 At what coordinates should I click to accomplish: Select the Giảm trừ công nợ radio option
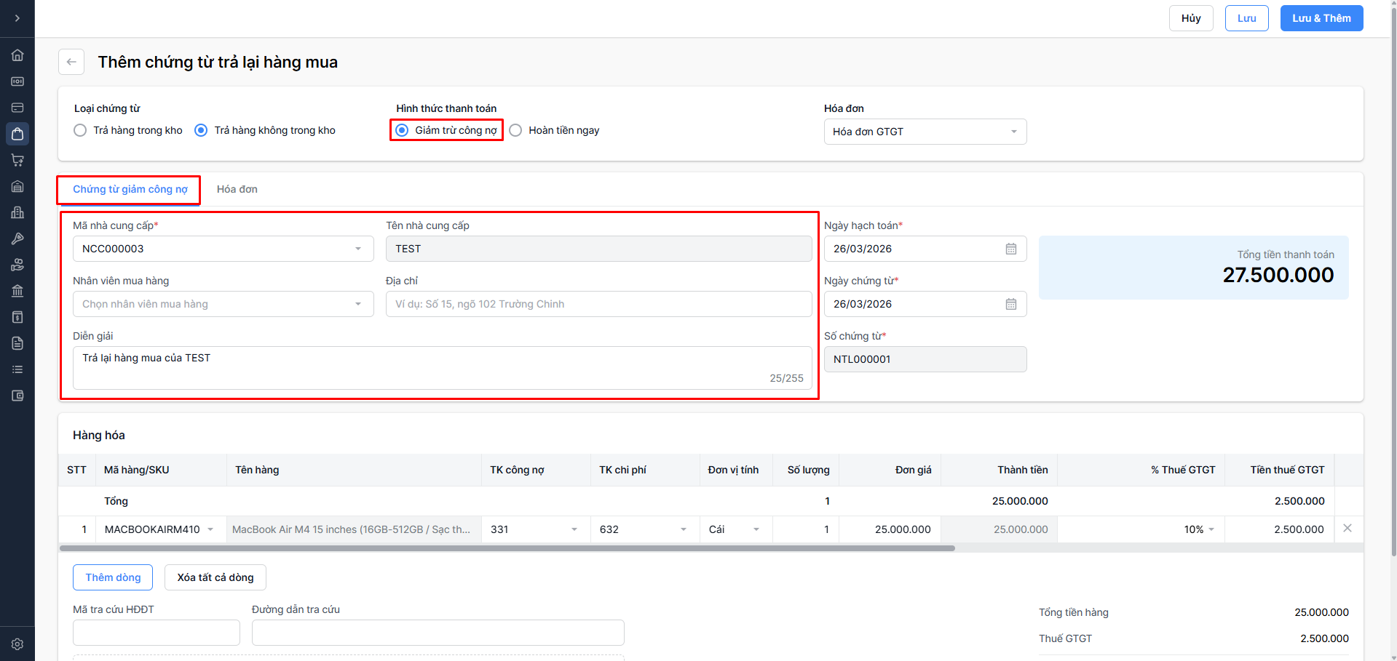pyautogui.click(x=402, y=130)
